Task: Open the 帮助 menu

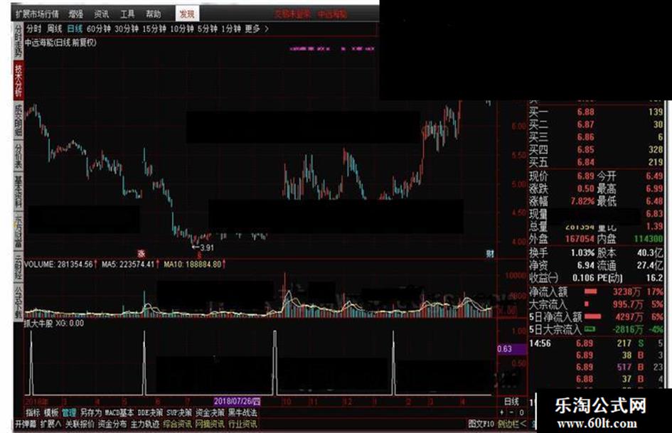Action: pos(153,14)
